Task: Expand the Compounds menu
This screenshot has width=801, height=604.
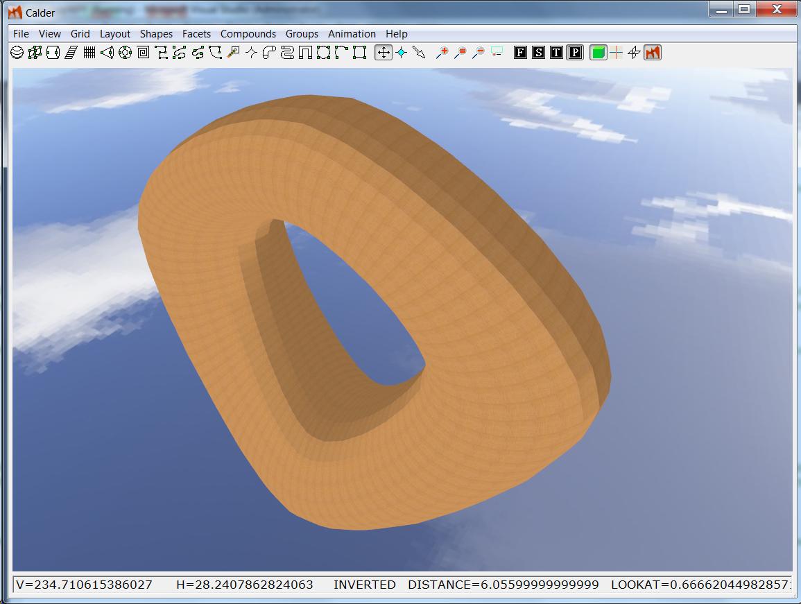Action: pos(248,33)
